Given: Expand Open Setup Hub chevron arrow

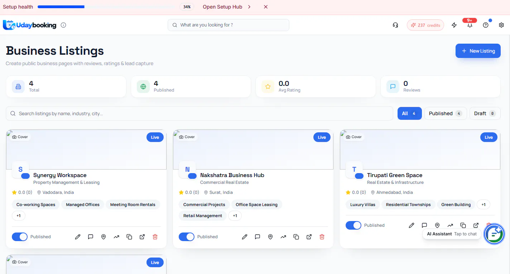Looking at the screenshot, I should coord(249,7).
